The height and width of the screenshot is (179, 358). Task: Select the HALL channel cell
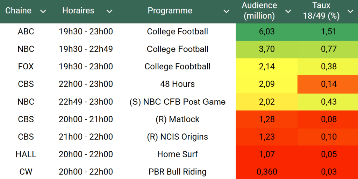(26, 154)
